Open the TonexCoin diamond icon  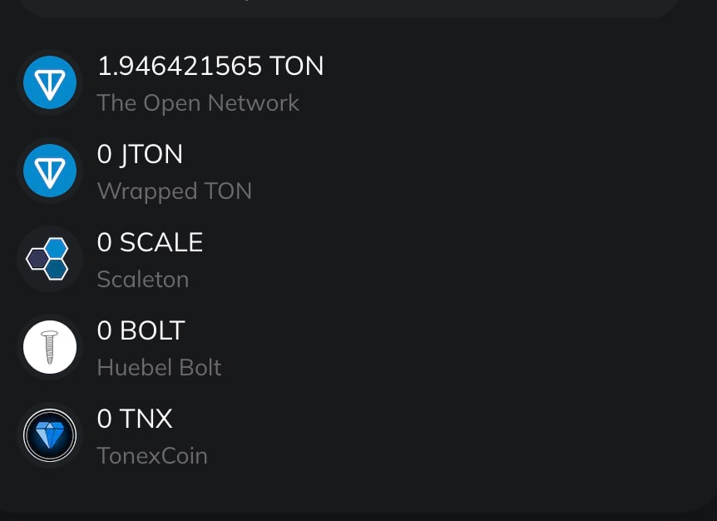[50, 435]
